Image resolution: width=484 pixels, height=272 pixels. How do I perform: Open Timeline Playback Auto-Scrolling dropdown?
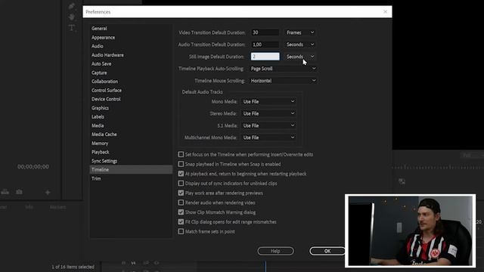[283, 69]
